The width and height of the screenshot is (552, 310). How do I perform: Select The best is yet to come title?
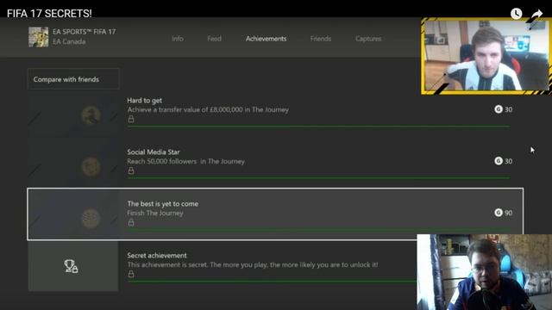click(x=163, y=204)
